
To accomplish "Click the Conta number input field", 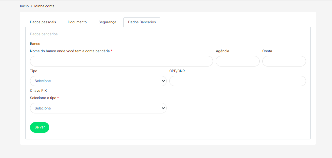I will [x=284, y=61].
